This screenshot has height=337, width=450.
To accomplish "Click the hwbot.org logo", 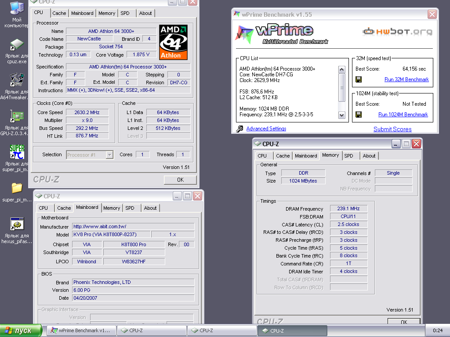I will click(x=397, y=31).
